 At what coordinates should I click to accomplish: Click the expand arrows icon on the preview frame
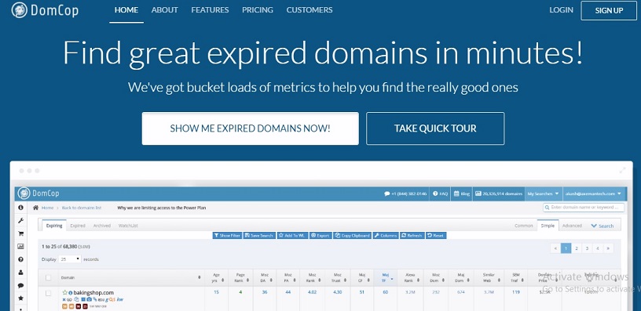point(623,170)
